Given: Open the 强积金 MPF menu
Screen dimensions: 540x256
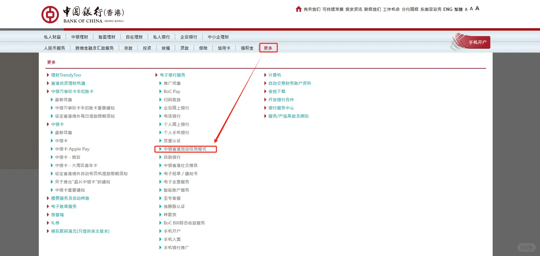Looking at the screenshot, I should (247, 48).
